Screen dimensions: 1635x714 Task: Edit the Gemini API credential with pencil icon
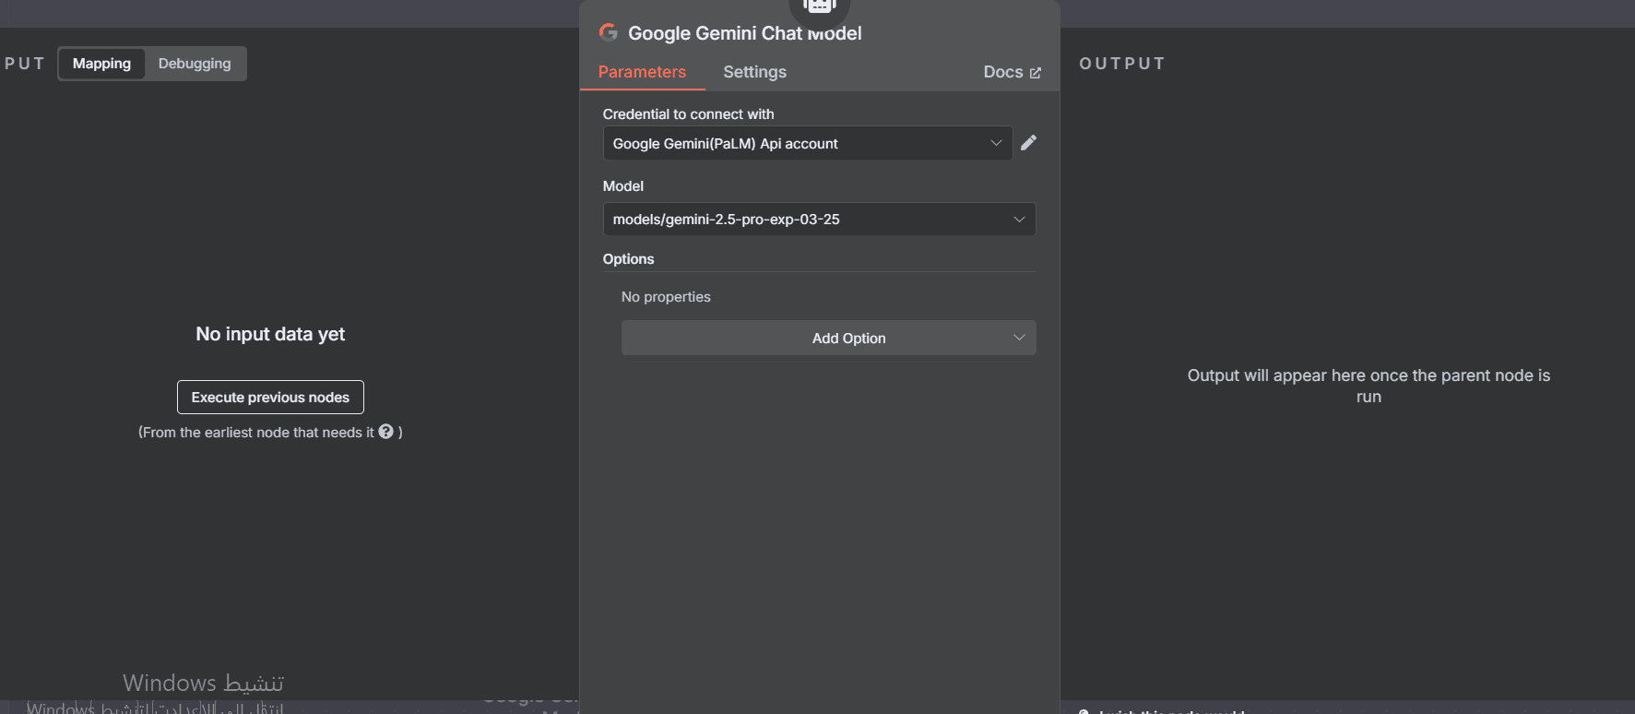(1028, 142)
